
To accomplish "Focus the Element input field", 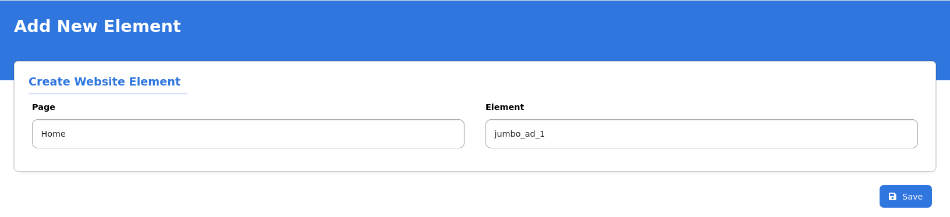I will tap(701, 134).
